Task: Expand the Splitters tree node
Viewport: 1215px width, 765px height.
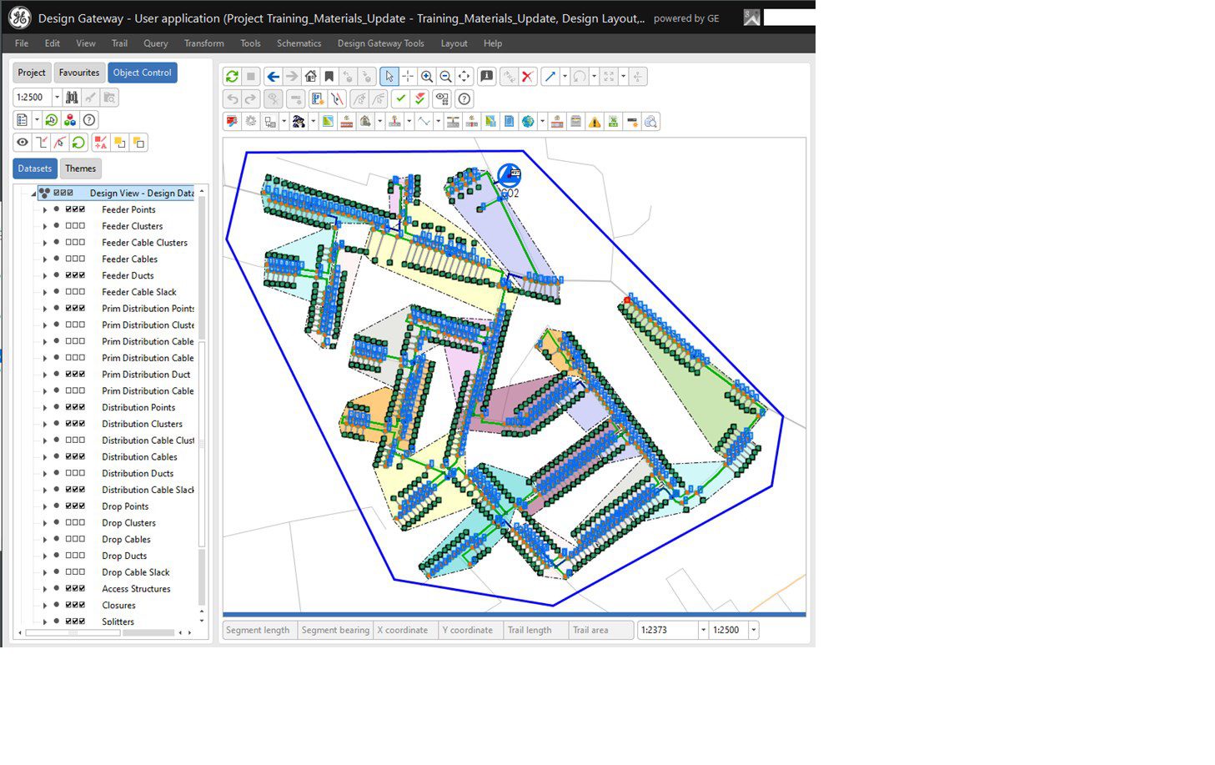Action: (x=45, y=622)
